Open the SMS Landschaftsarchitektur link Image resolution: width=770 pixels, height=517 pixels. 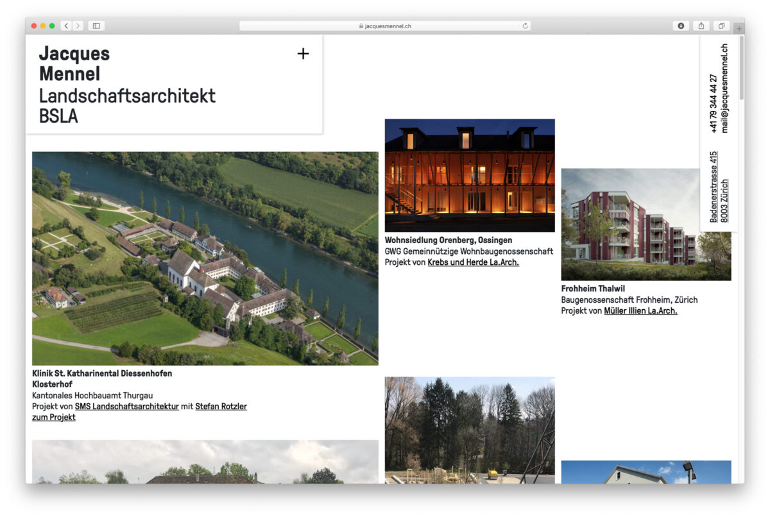(x=126, y=406)
